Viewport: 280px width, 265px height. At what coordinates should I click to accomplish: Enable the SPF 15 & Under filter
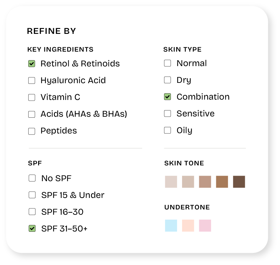point(32,195)
